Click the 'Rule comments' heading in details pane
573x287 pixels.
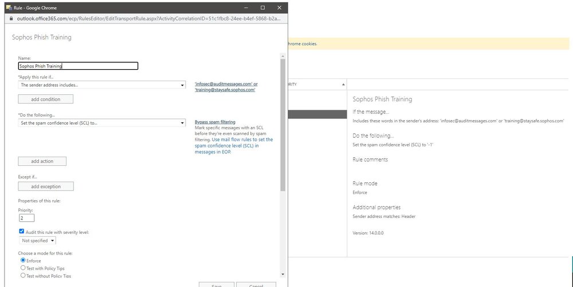pyautogui.click(x=370, y=160)
